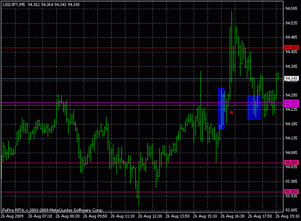
Task: Click the 93.985 price scale value
Action: 291,182
